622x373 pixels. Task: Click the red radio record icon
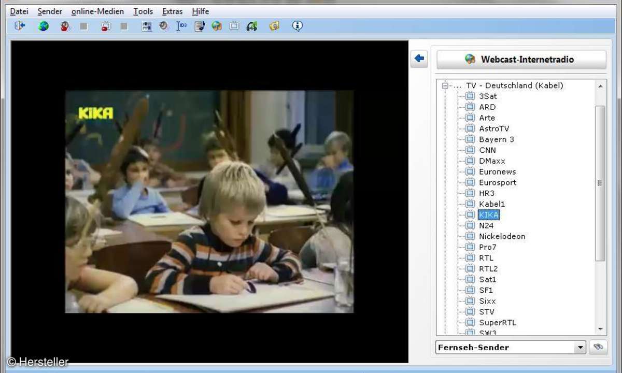[64, 26]
